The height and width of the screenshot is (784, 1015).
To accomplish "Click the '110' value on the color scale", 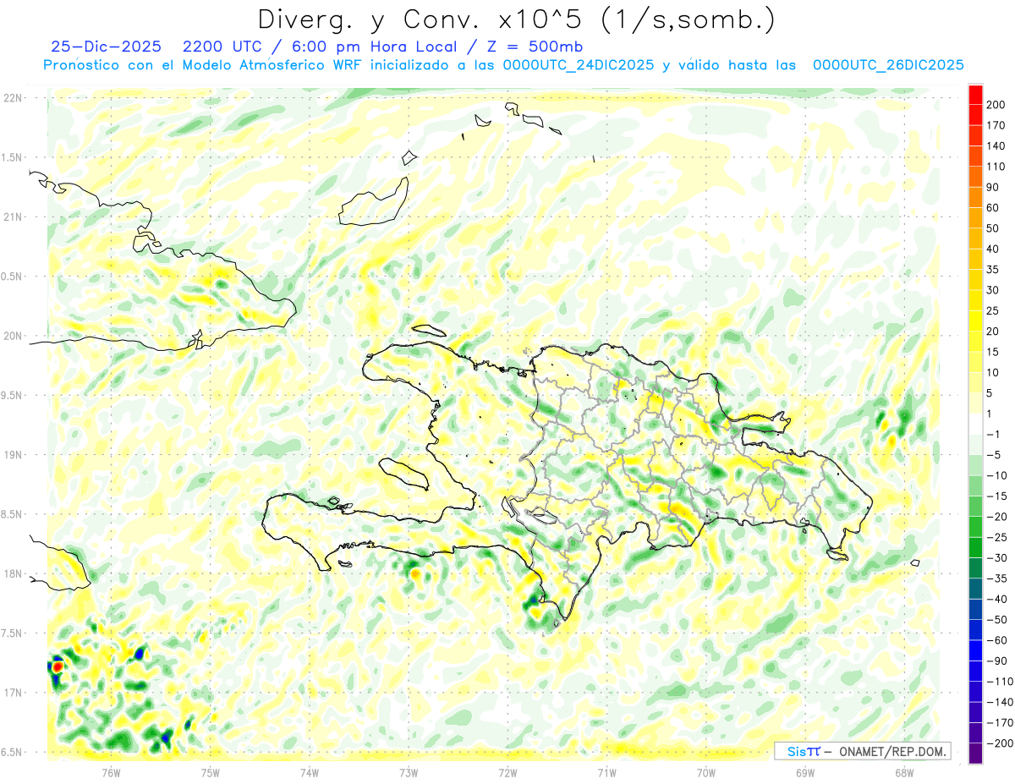I will (x=996, y=167).
